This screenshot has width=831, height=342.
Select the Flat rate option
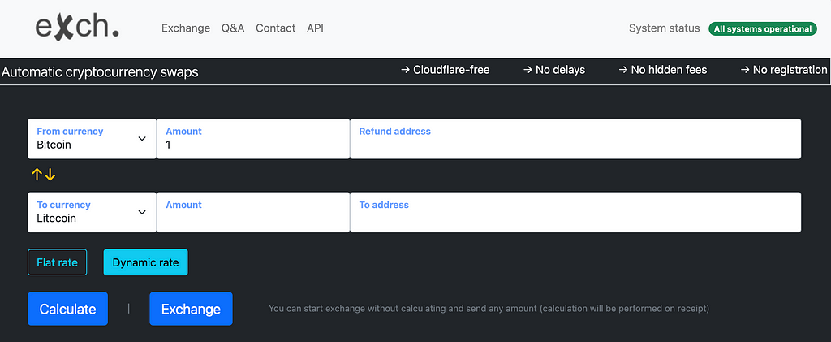58,262
